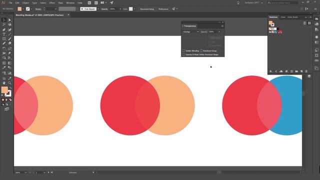Select the Type tool

tap(4, 34)
